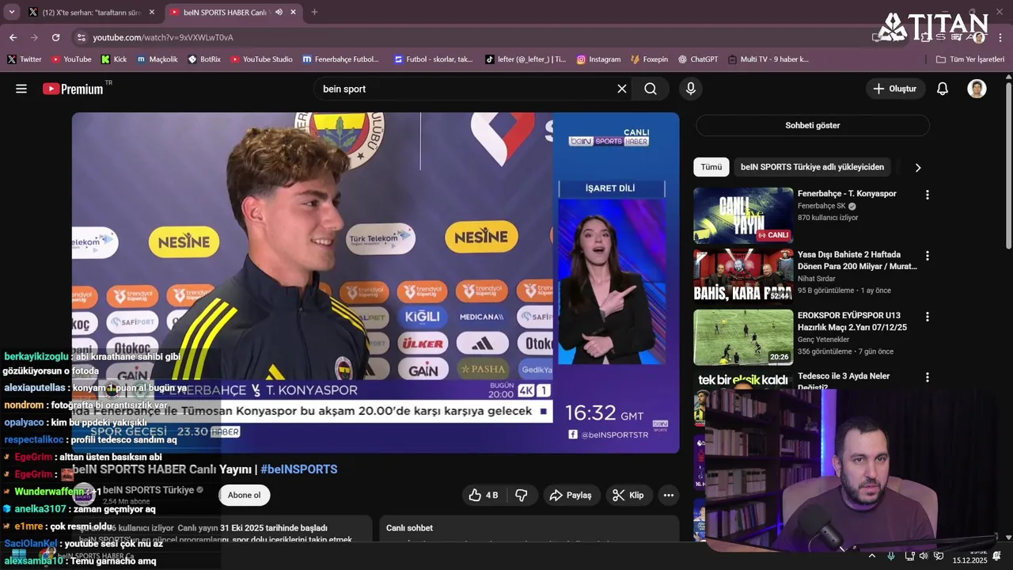
Task: Open YouTube notifications bell
Action: pos(943,89)
